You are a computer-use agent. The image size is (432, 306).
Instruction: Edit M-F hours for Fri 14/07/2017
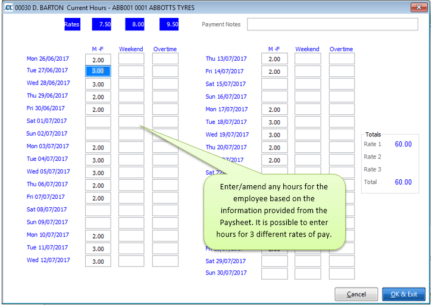tap(274, 71)
